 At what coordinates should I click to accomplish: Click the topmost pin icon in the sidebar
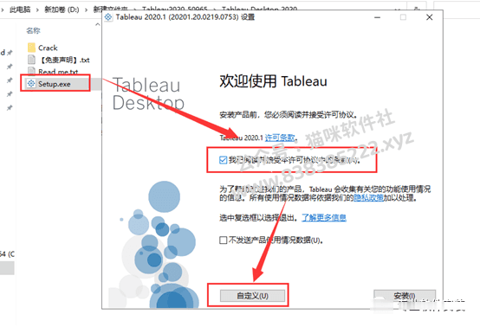[x=10, y=53]
